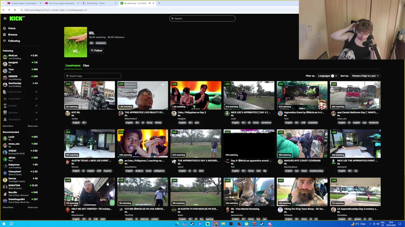405x227 pixels.
Task: Open oilrats channel in Recommended
Action: click(x=20, y=159)
